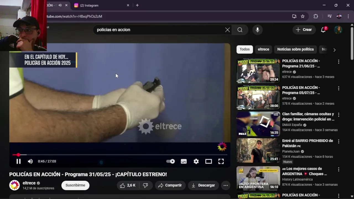Open the eltrece channel avatar
The height and width of the screenshot is (199, 354).
(x=14, y=185)
